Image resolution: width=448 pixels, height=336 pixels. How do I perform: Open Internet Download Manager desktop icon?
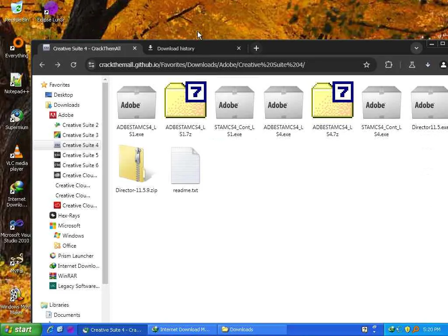point(17,193)
